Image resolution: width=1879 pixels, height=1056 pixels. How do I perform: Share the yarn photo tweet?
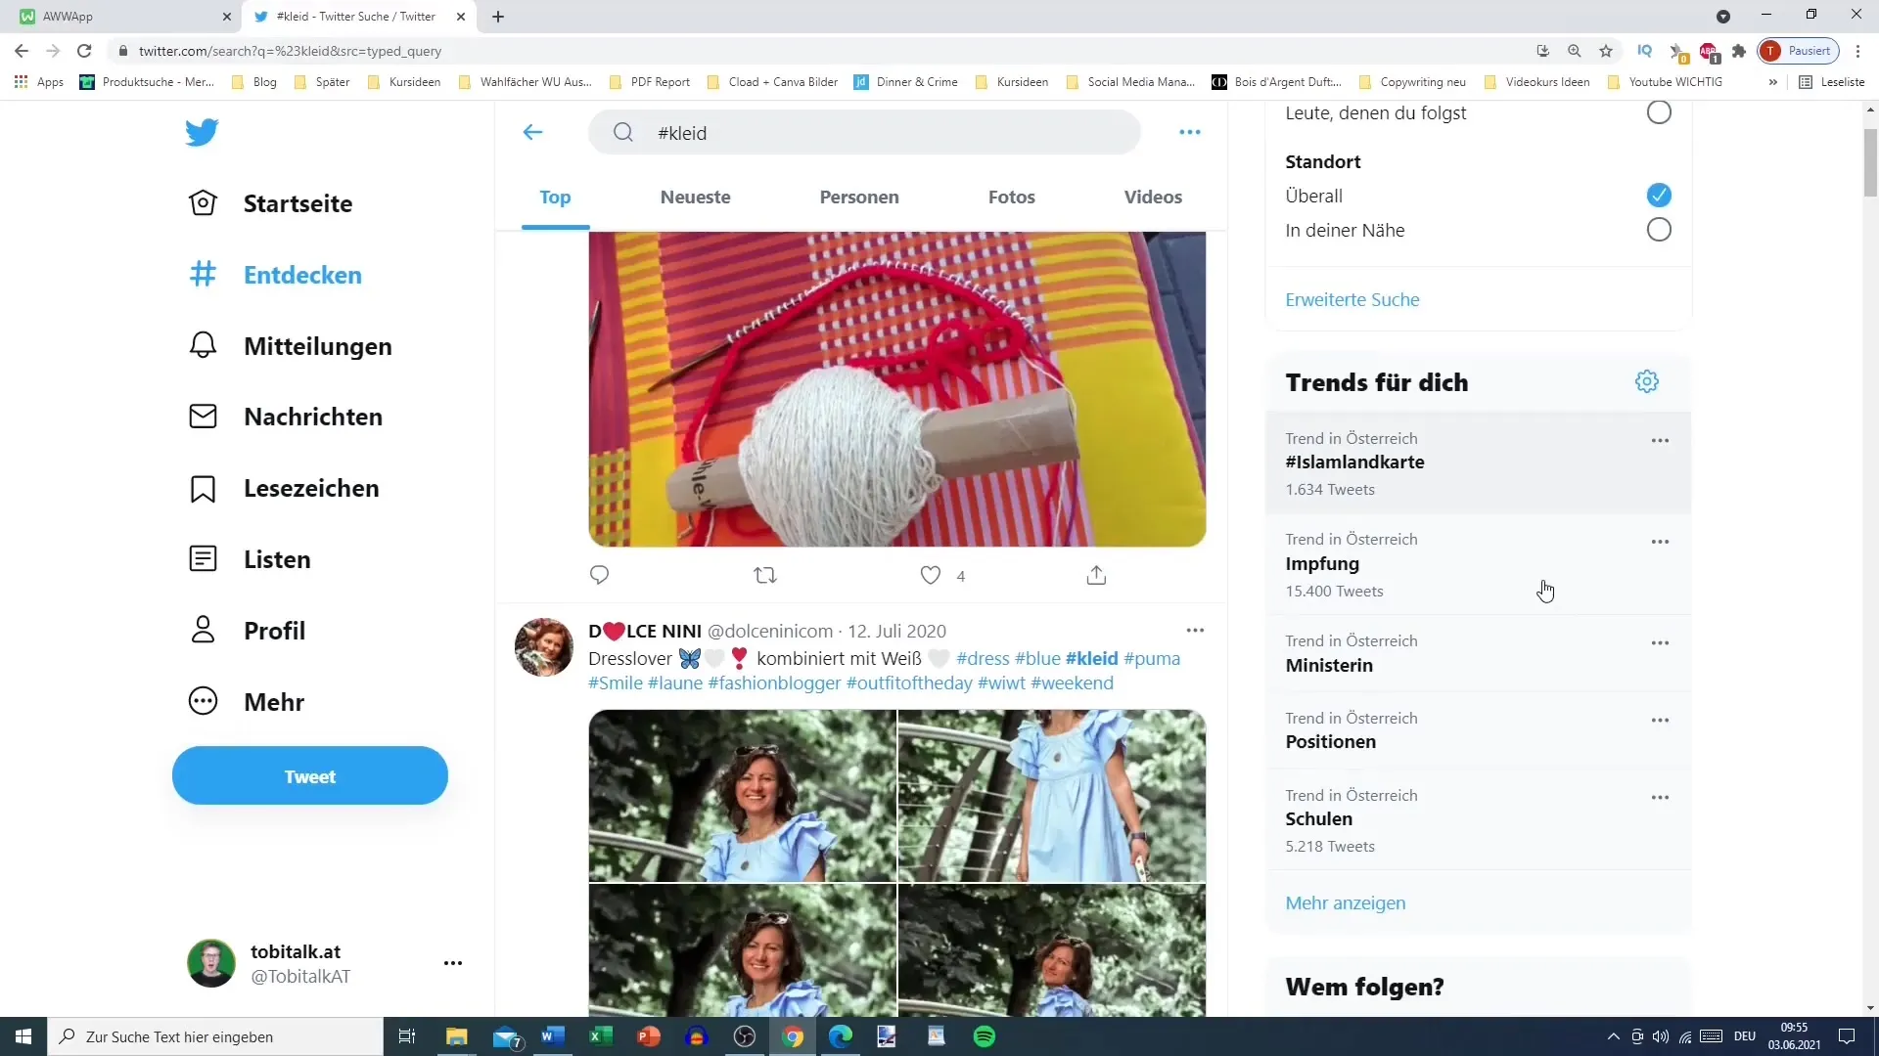(1096, 575)
